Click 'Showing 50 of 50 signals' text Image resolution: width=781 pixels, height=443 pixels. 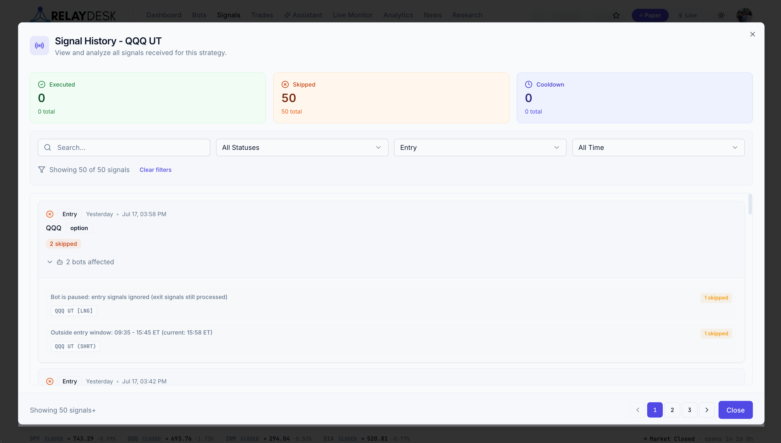coord(90,170)
